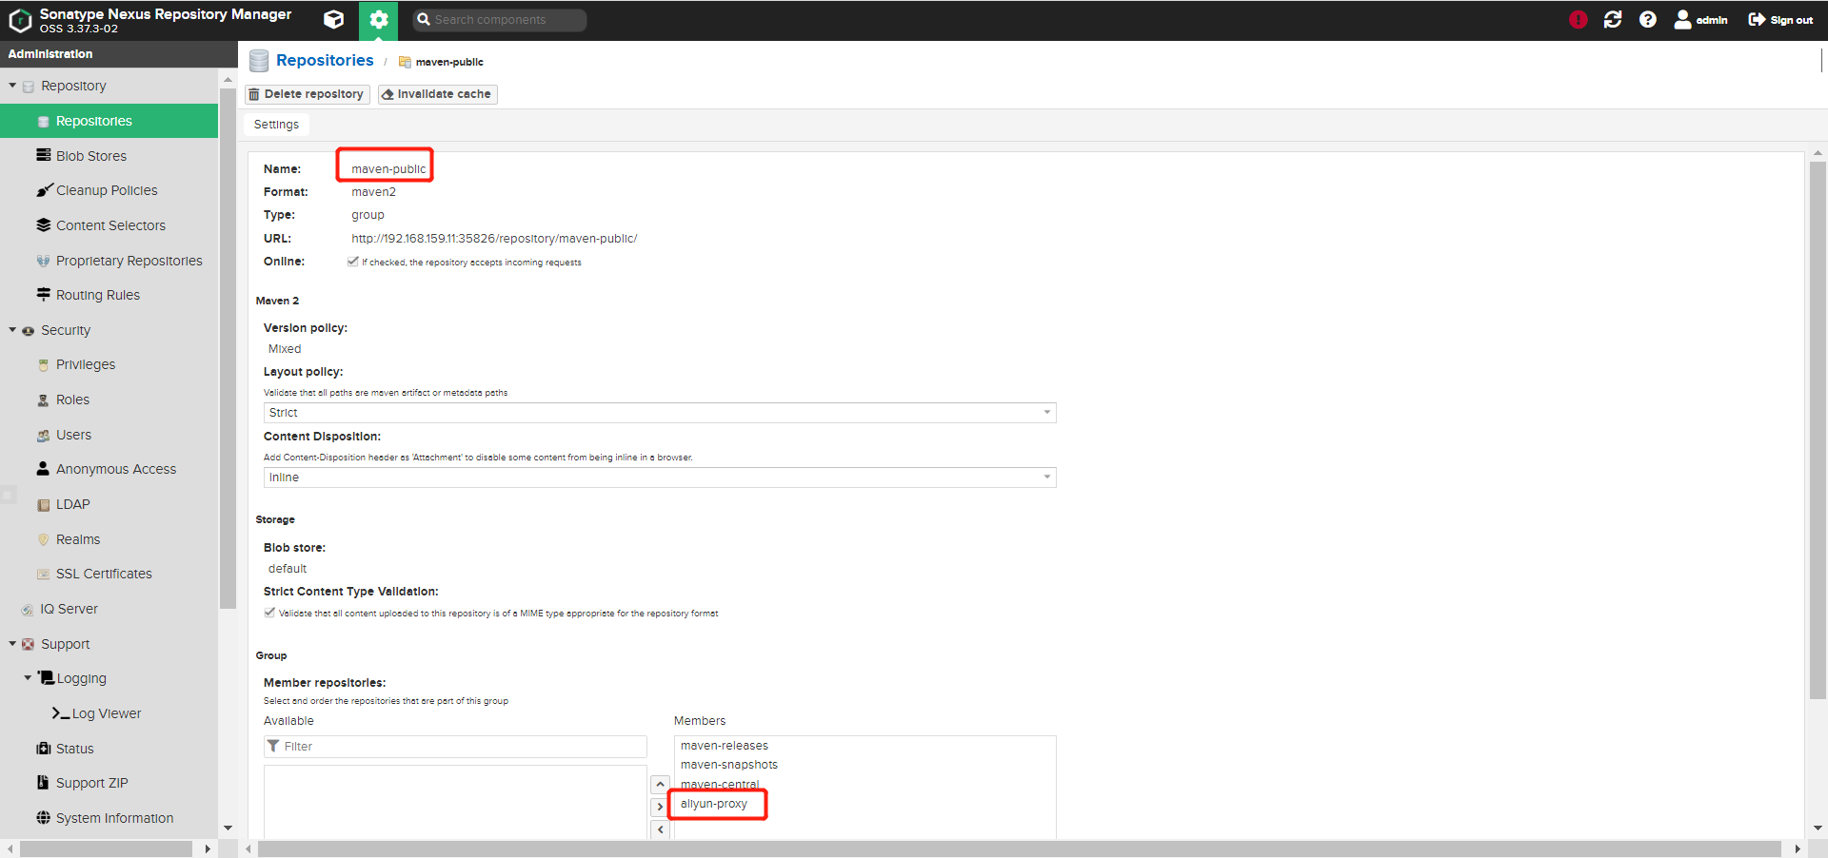This screenshot has width=1828, height=858.
Task: Click the Proprietary Repositories icon
Action: pos(43,261)
